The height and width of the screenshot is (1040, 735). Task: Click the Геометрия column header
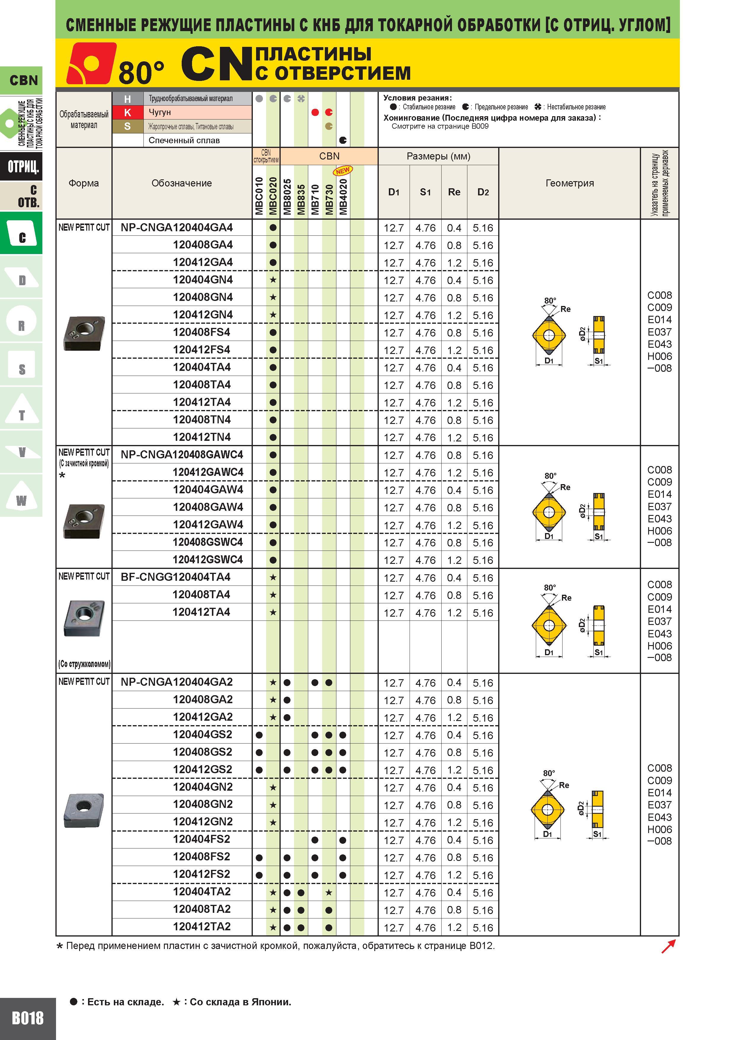click(570, 183)
